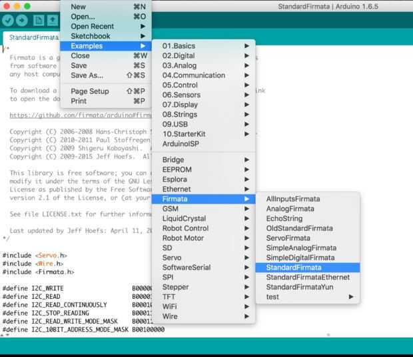Open the SPI library examples
Screen dimensions: 413x357
point(203,277)
